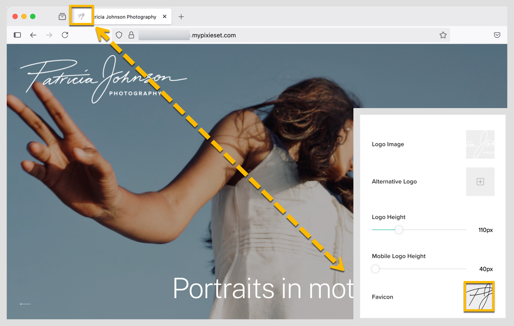514x326 pixels.
Task: Click the Mobile Logo Height slider handle
Action: [375, 269]
